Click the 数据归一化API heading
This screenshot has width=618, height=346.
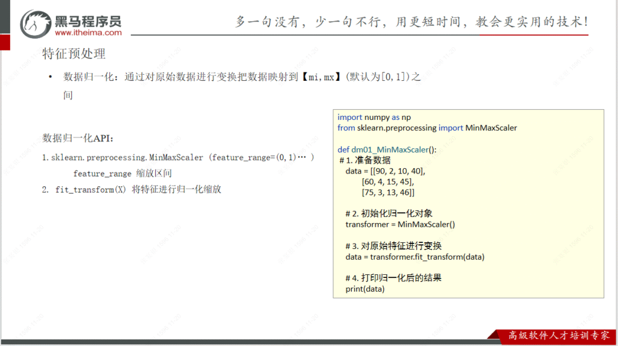78,138
